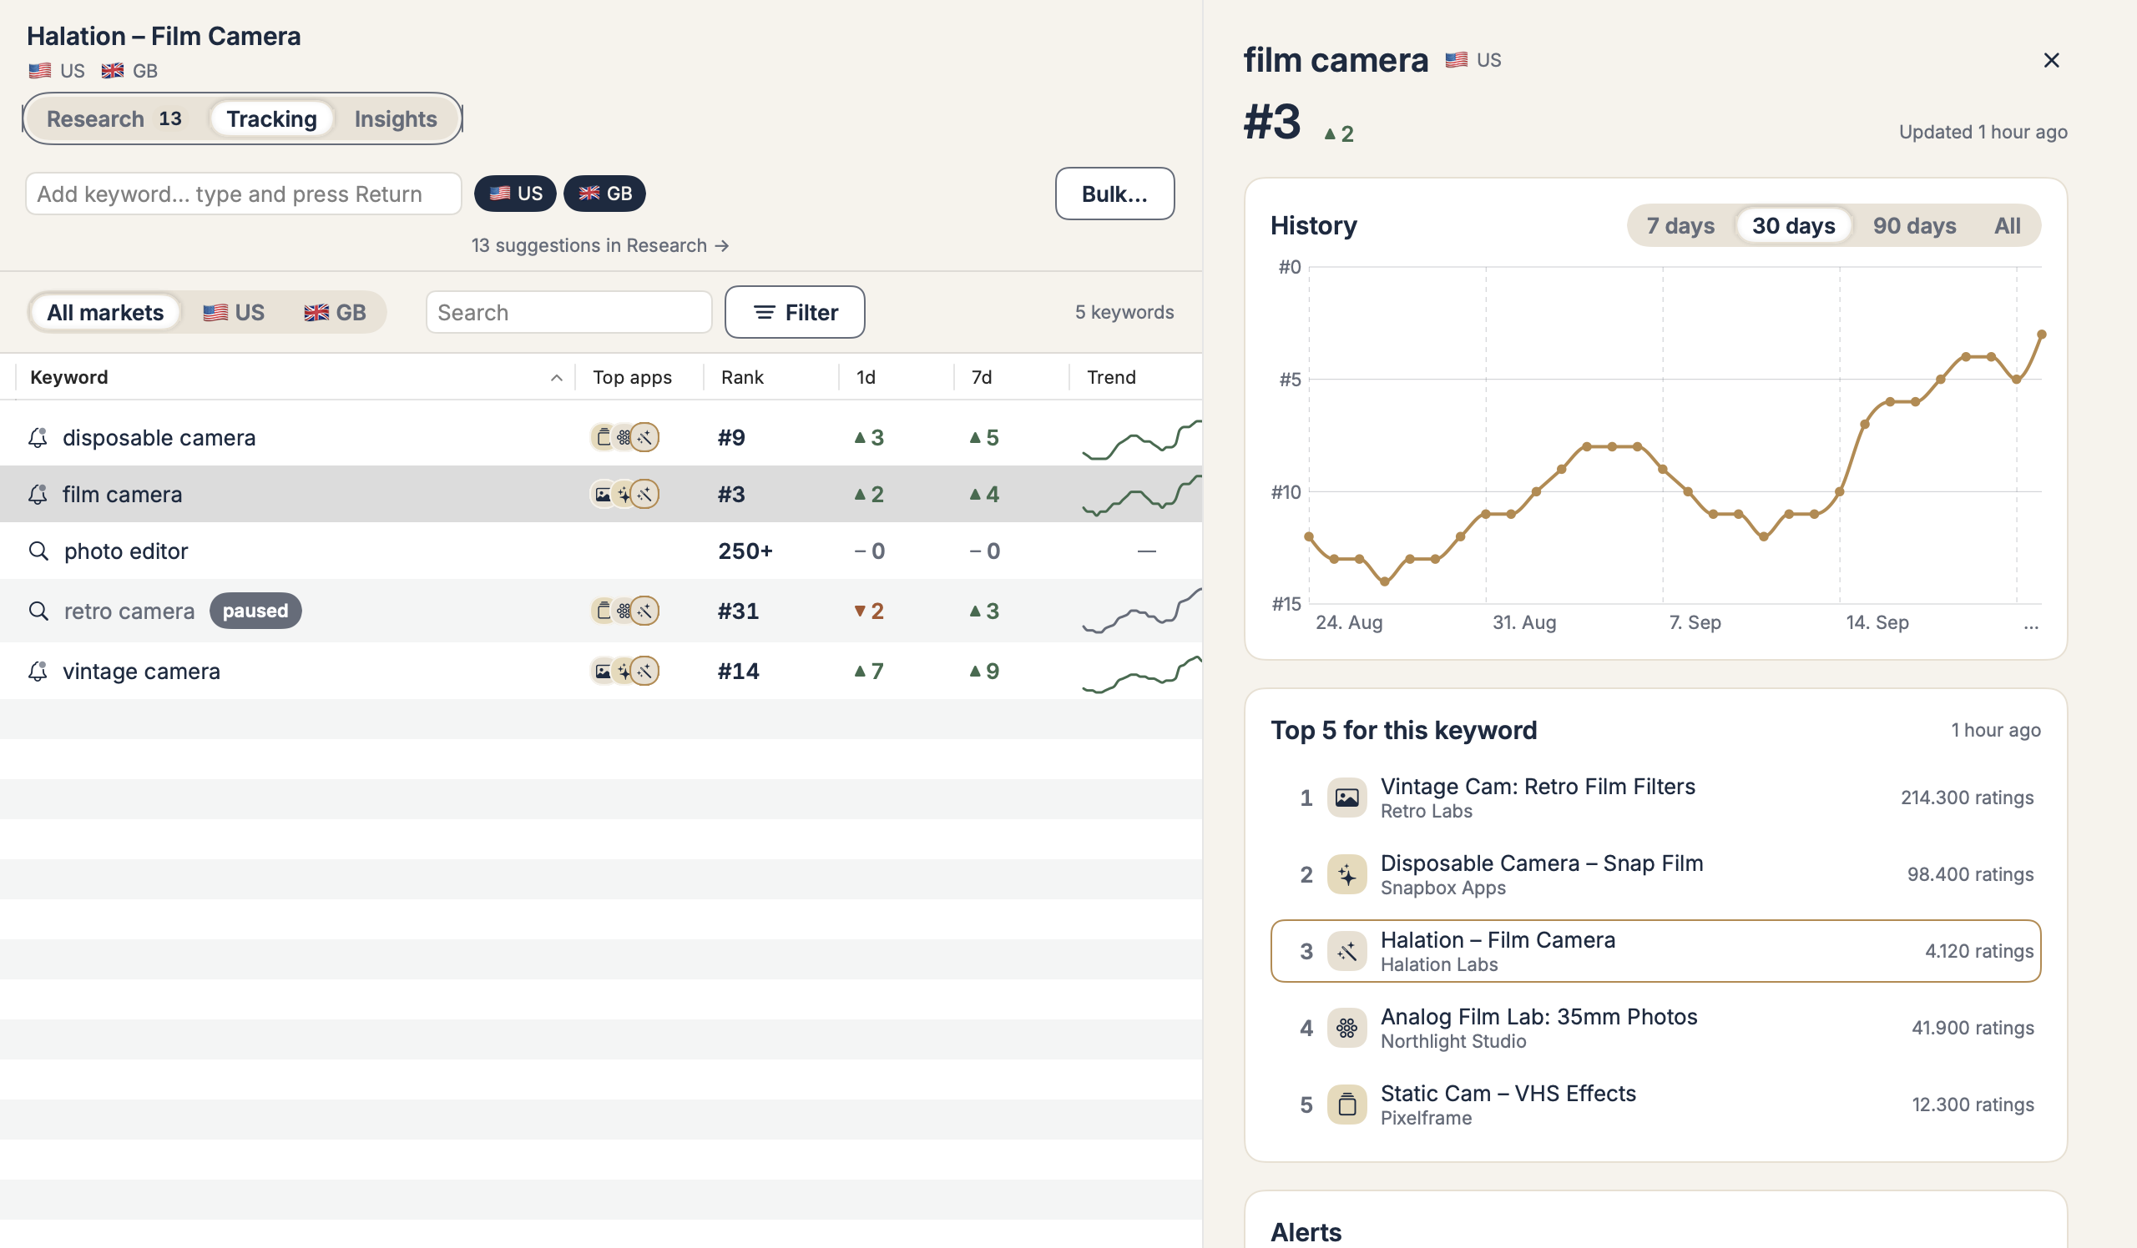This screenshot has height=1248, width=2137.
Task: Click the Add keyword input field
Action: click(244, 194)
